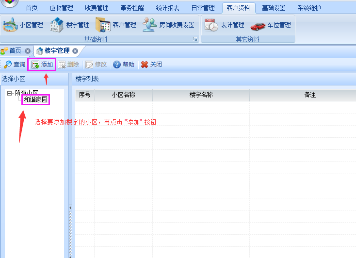Open 房间收费设置 in the ribbon

[168, 25]
